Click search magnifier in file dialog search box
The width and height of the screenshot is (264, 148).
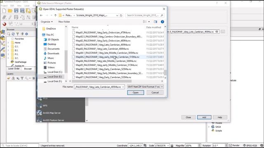coord(162,15)
